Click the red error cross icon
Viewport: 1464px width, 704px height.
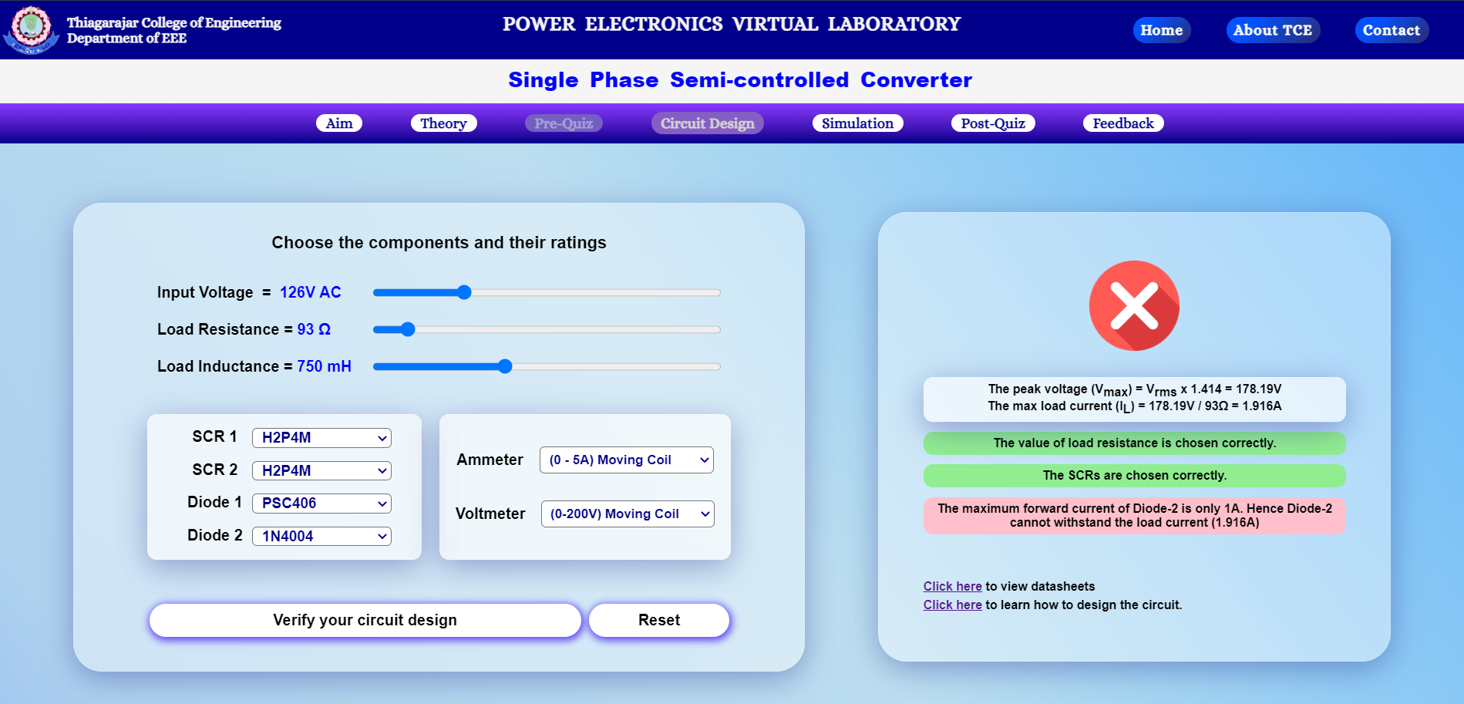point(1133,305)
